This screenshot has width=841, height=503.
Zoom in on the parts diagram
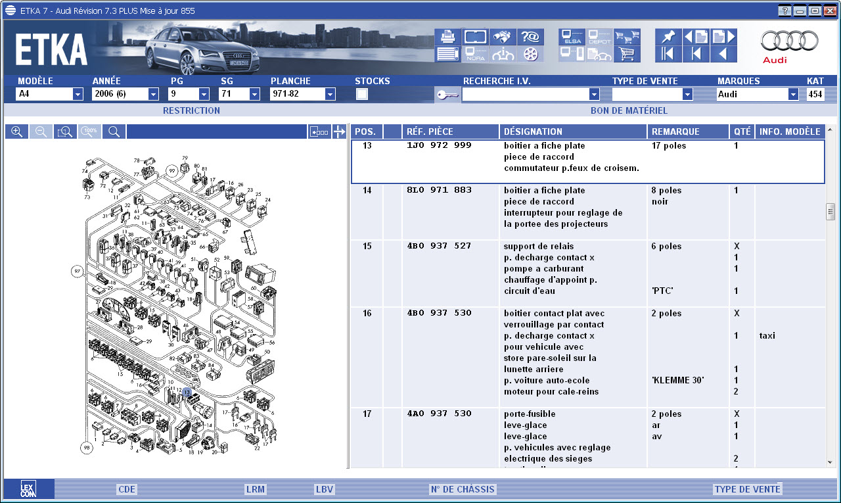pyautogui.click(x=17, y=132)
